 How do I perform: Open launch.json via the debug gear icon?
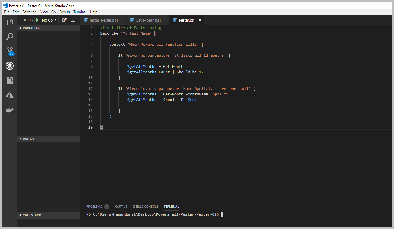click(64, 20)
